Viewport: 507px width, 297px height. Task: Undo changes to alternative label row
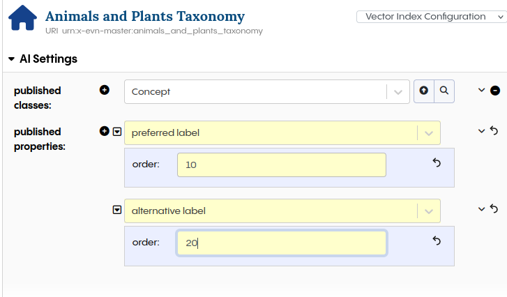click(494, 209)
